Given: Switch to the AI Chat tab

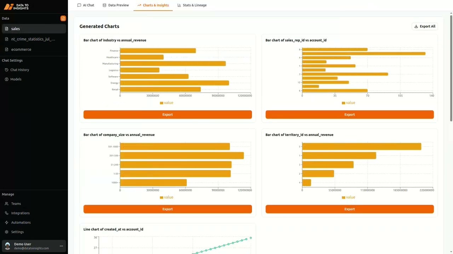Looking at the screenshot, I should 86,5.
